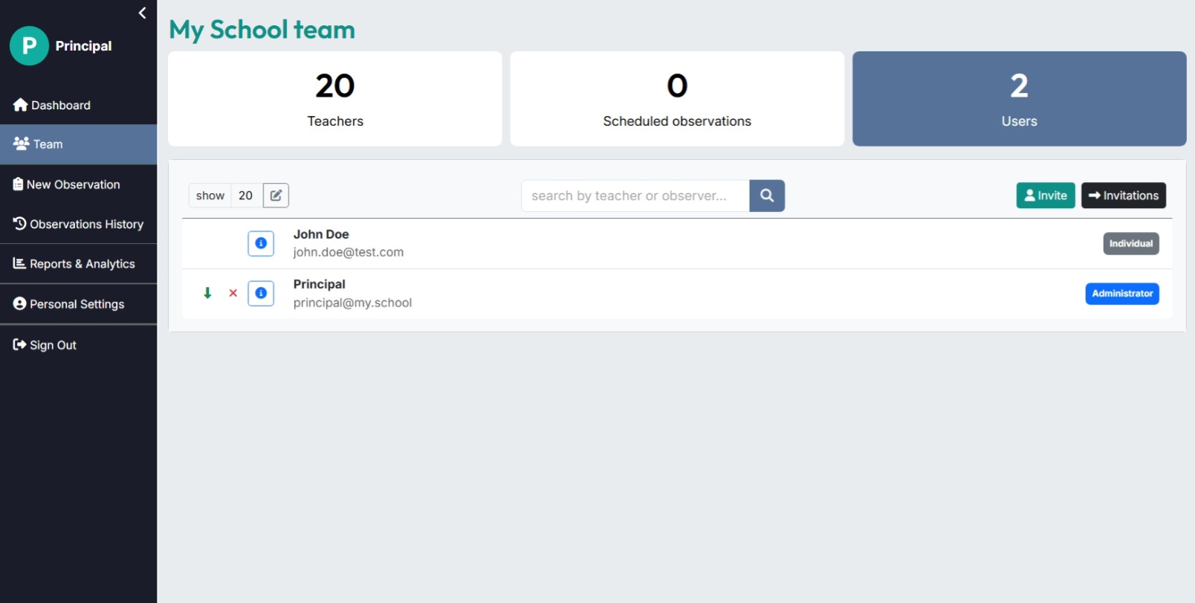The width and height of the screenshot is (1195, 603).
Task: Click Sign Out in the sidebar
Action: tap(78, 345)
